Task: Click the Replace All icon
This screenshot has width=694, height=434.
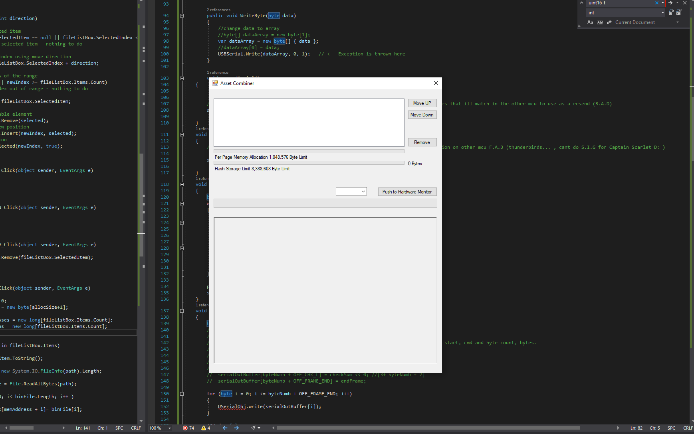Action: pos(679,13)
